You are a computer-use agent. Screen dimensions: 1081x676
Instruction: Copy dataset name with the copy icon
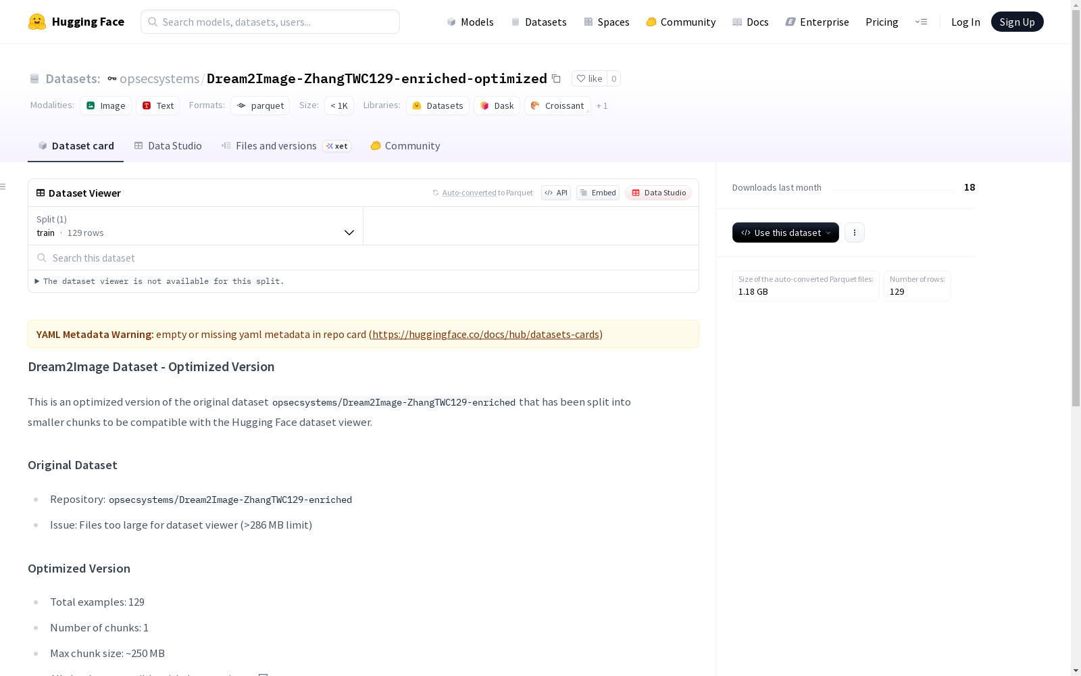click(x=556, y=78)
